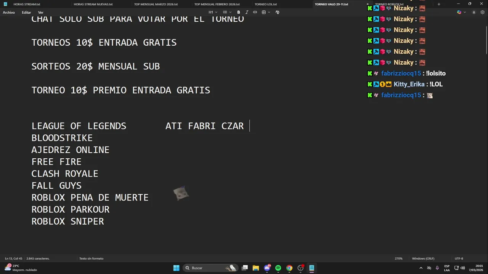
Task: Click the text 'LEAGUE OF LEGENDS'
Action: [x=79, y=126]
